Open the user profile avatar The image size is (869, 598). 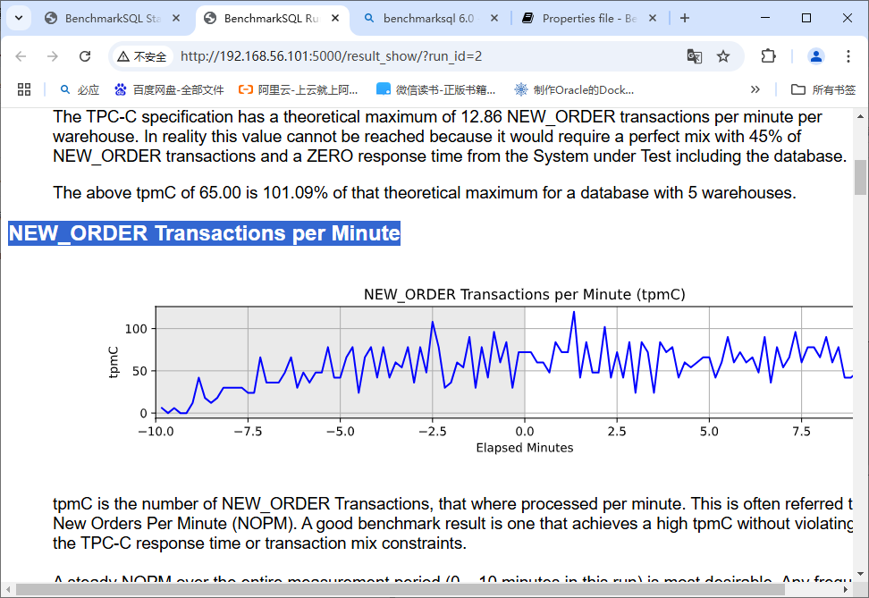(815, 56)
